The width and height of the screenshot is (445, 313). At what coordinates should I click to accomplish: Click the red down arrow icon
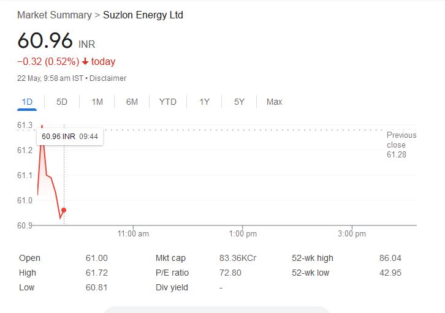[85, 61]
